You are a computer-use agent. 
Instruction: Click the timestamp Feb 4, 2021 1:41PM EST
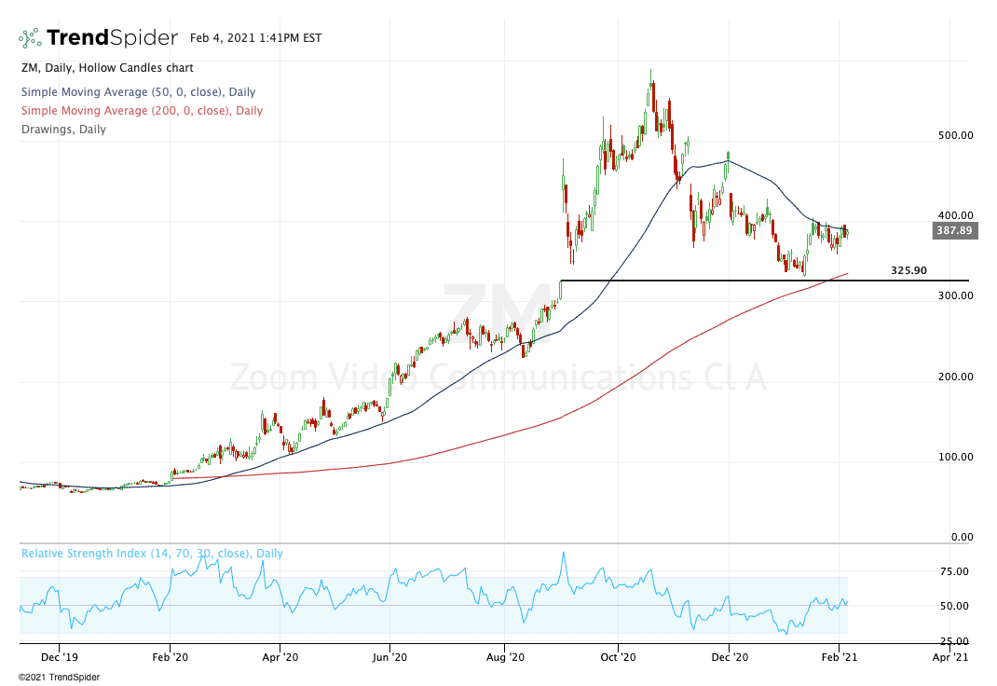(x=255, y=38)
